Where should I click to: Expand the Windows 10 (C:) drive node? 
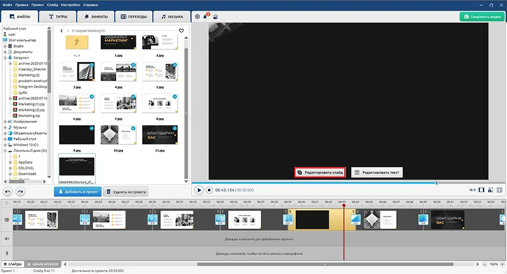tap(5, 145)
